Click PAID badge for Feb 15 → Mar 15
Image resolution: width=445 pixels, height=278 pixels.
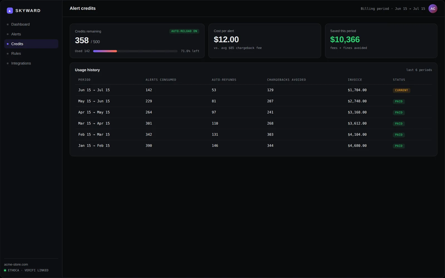click(x=399, y=135)
